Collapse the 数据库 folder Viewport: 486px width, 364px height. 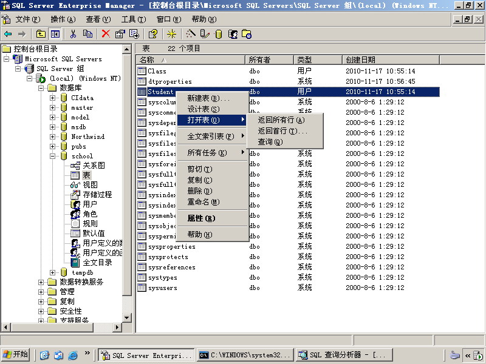pyautogui.click(x=41, y=88)
